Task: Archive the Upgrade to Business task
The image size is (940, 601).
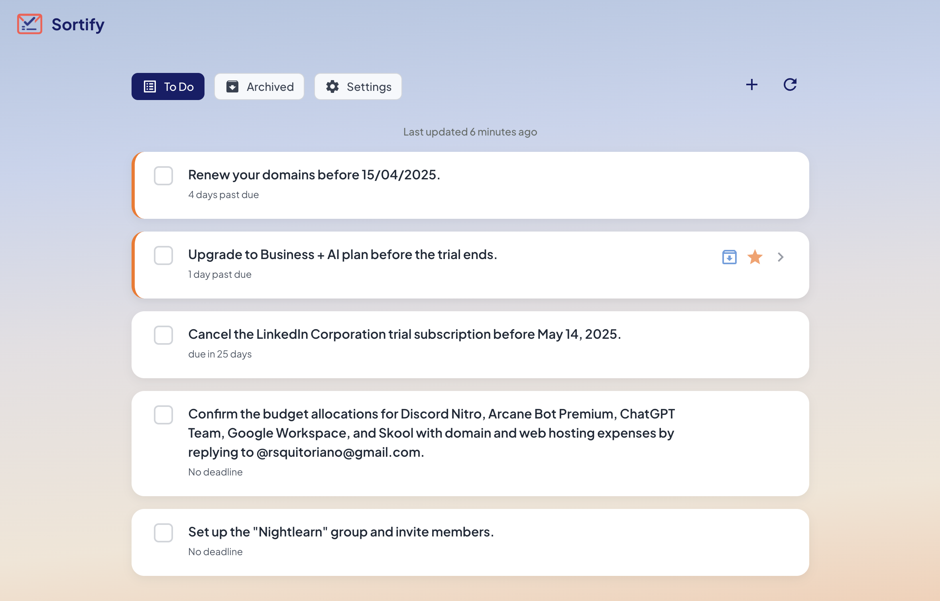Action: tap(729, 257)
